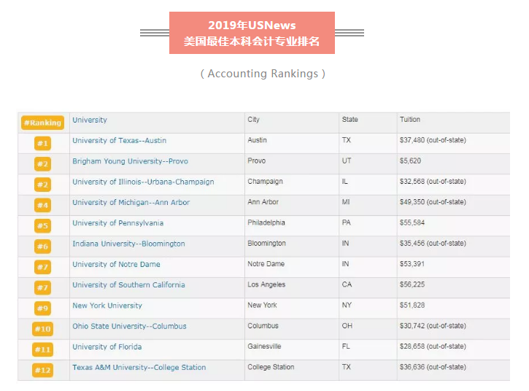Select the $37,480 (out-of-state) tuition
The width and height of the screenshot is (529, 391).
coord(433,140)
